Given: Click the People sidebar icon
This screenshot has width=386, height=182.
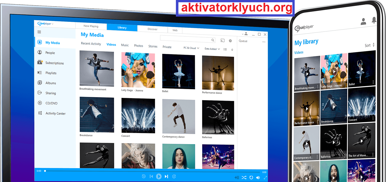Looking at the screenshot, I should click(x=40, y=52).
